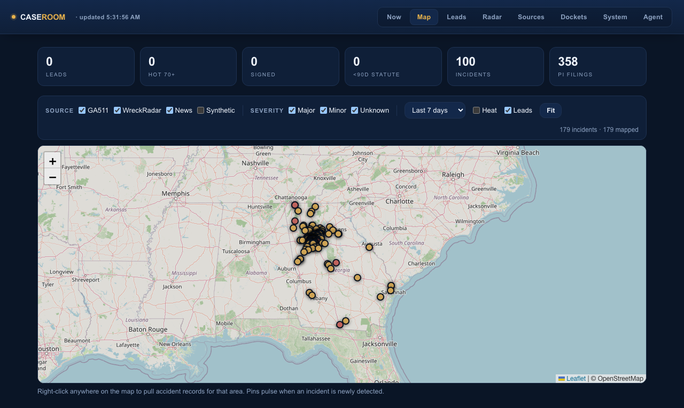Zoom out on the map
Viewport: 684px width, 408px height.
pos(52,177)
